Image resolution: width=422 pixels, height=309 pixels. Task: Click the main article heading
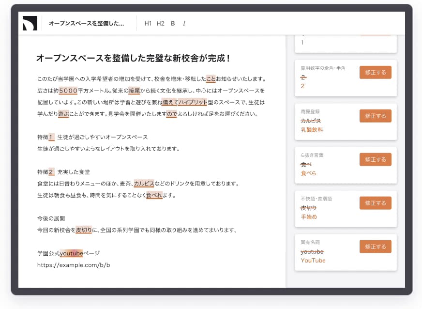[x=133, y=59]
